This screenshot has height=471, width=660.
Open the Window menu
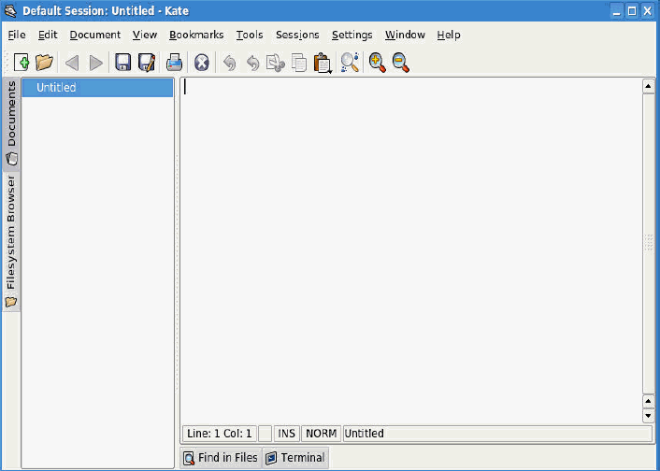(x=405, y=35)
